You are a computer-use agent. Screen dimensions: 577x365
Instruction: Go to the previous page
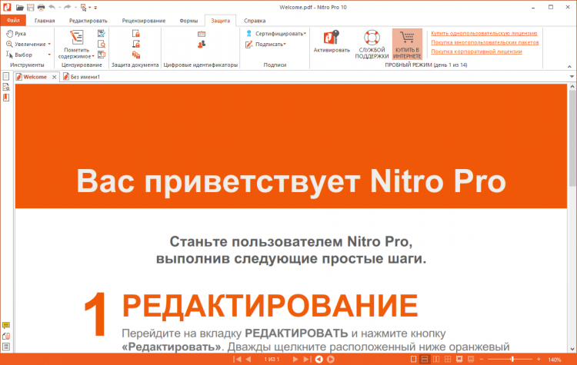point(248,359)
